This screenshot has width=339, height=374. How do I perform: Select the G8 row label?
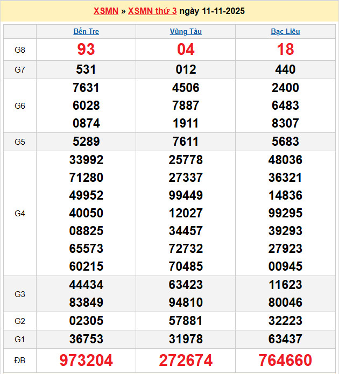(x=20, y=50)
